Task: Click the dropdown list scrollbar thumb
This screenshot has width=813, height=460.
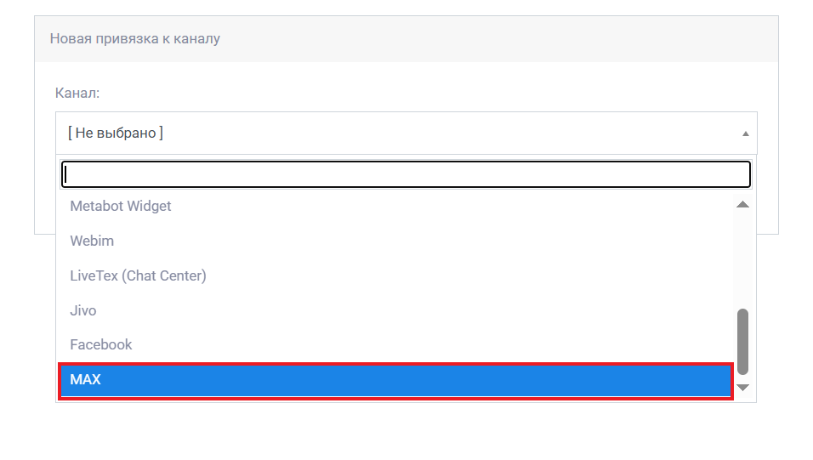Action: coord(742,341)
